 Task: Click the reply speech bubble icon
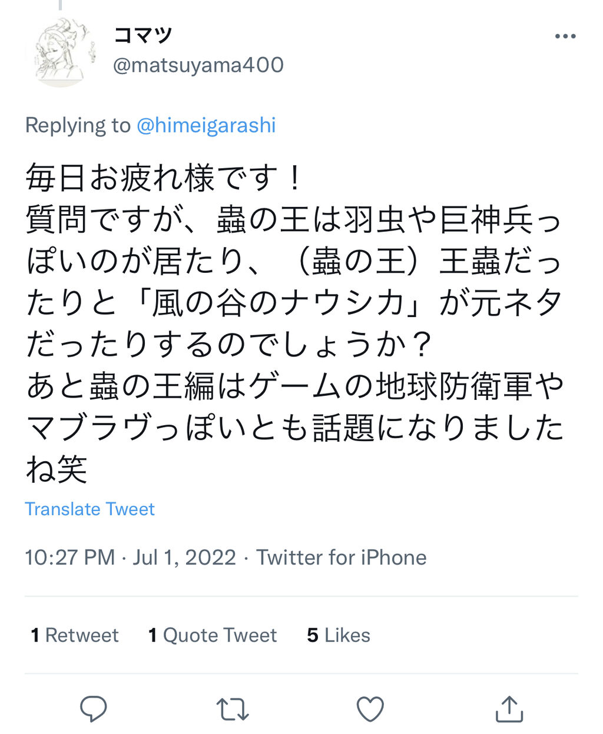point(93,709)
